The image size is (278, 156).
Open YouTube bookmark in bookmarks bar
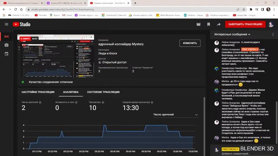[41, 15]
